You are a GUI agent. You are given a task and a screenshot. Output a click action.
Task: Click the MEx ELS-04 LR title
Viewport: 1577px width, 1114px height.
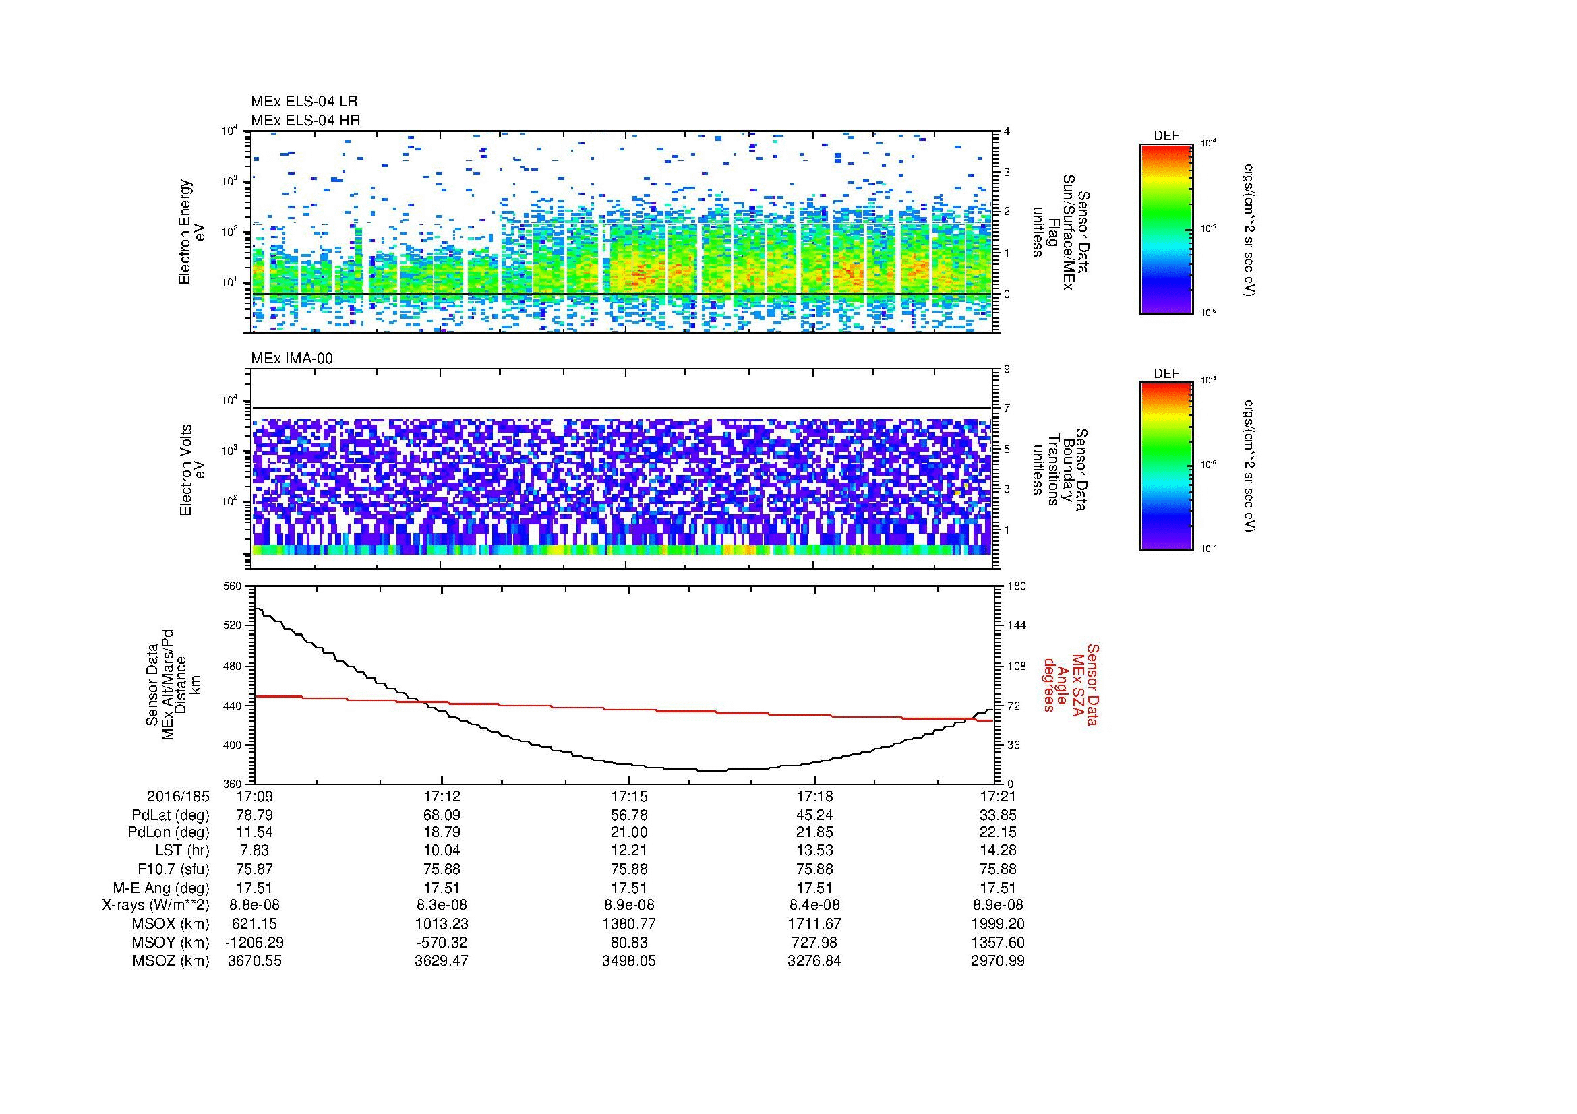coord(304,102)
